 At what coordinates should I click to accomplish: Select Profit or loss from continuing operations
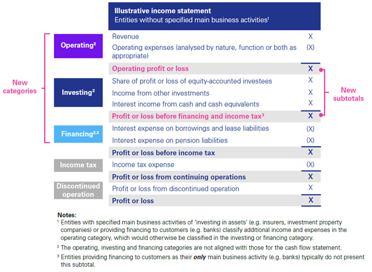click(179, 177)
